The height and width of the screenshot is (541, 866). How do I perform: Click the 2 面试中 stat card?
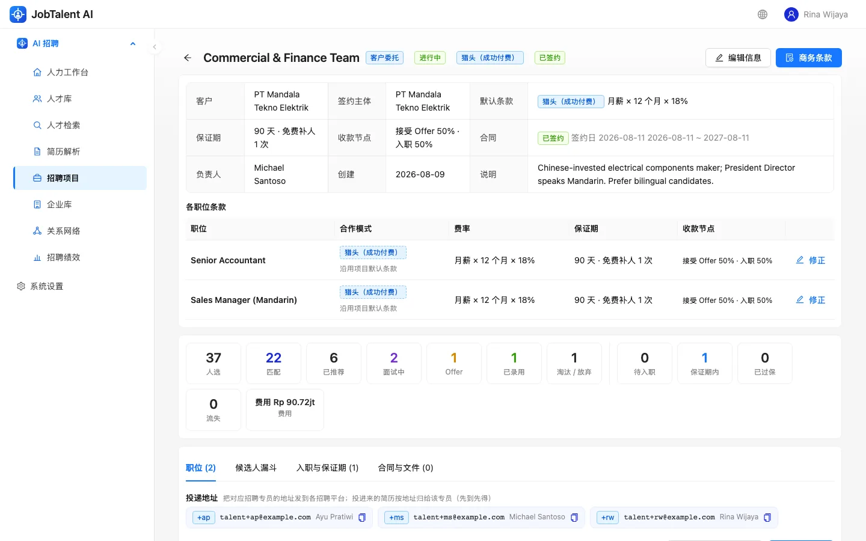[x=394, y=363]
